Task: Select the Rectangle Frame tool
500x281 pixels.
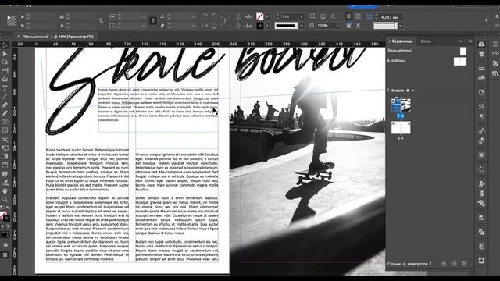Action: (x=5, y=122)
